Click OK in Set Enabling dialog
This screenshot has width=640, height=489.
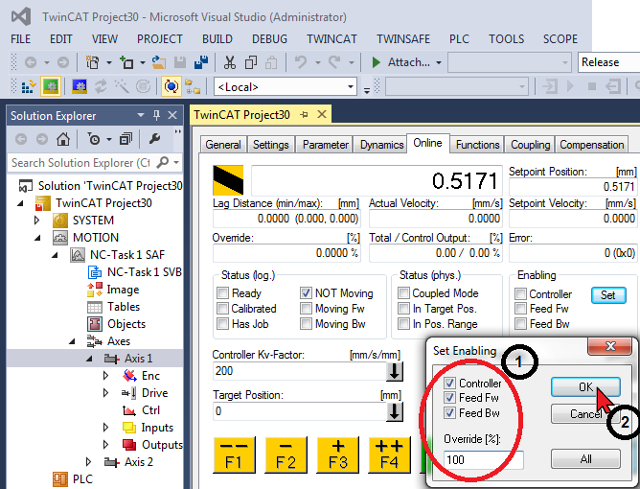(585, 386)
